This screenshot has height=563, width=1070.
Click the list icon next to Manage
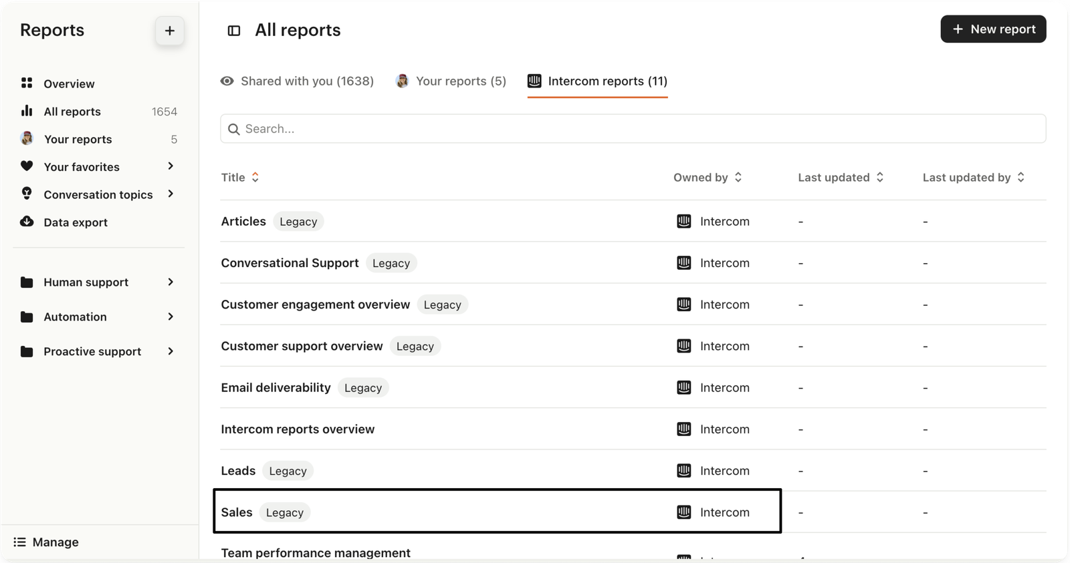point(20,542)
